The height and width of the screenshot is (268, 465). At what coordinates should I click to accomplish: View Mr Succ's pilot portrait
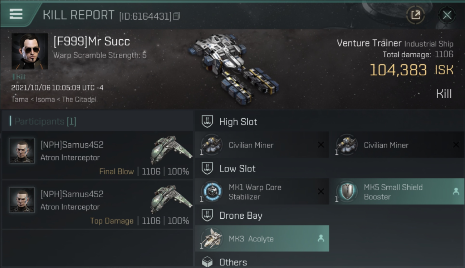[x=30, y=51]
